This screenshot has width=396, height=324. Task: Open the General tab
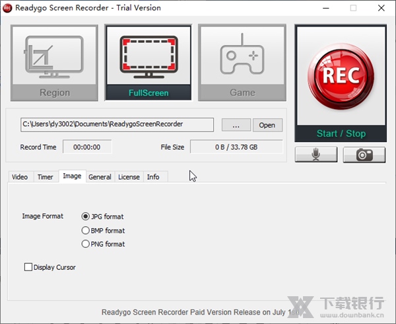pyautogui.click(x=100, y=177)
